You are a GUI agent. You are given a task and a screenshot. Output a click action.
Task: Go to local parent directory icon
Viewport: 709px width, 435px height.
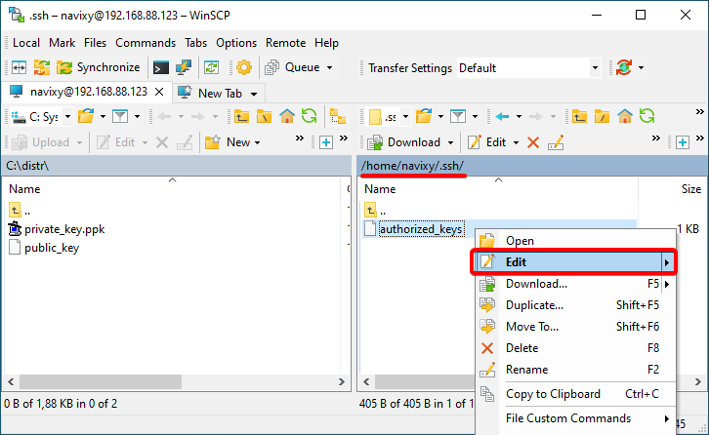tap(241, 116)
